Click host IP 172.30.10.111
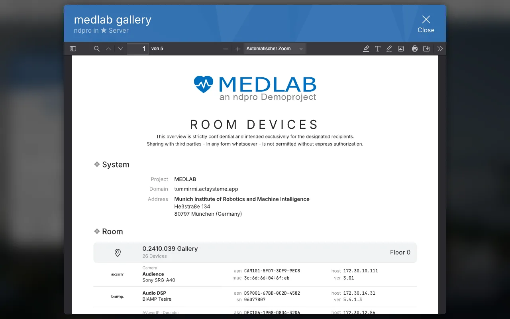The image size is (510, 319). (361, 271)
